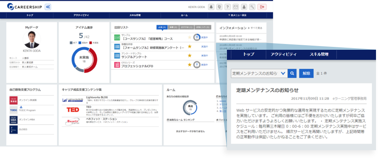
Task: Open the notifications bell icon
Action: 211,7
